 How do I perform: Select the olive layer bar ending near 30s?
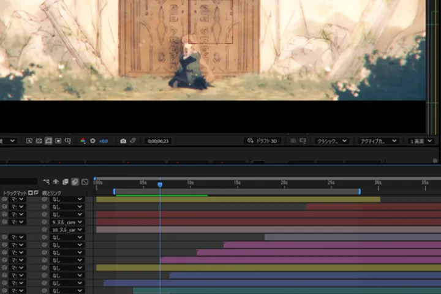[x=238, y=200]
